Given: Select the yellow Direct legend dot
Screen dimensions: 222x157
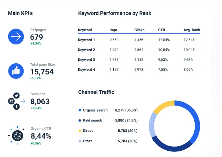Looking at the screenshot, I should pyautogui.click(x=80, y=131).
